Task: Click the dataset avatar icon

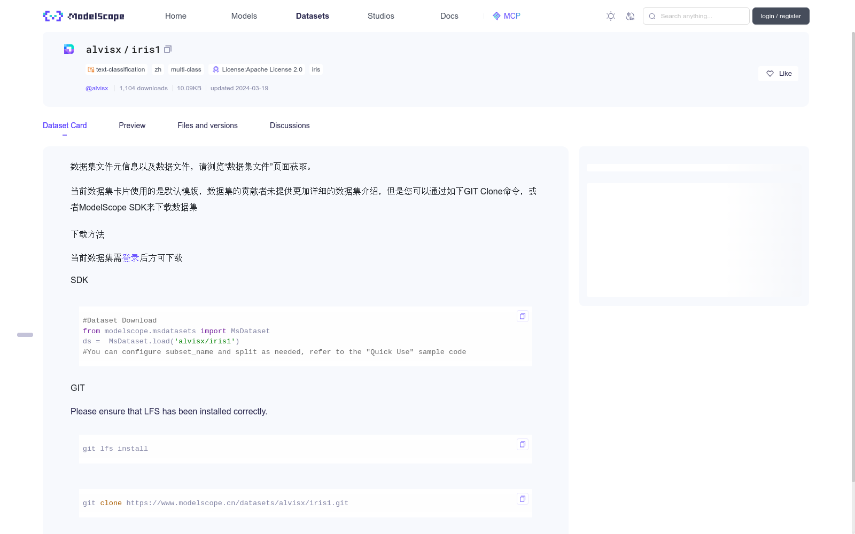Action: click(x=69, y=49)
